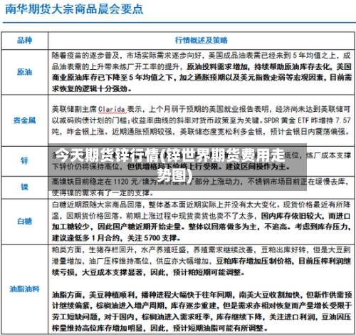Click the line starting 白糖近期跟随大宗商品回落

(x=201, y=205)
